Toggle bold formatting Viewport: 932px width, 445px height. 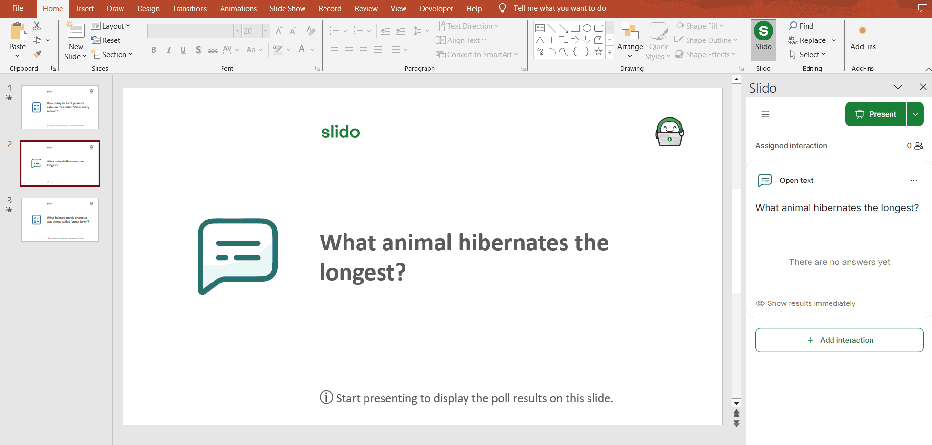[x=153, y=49]
